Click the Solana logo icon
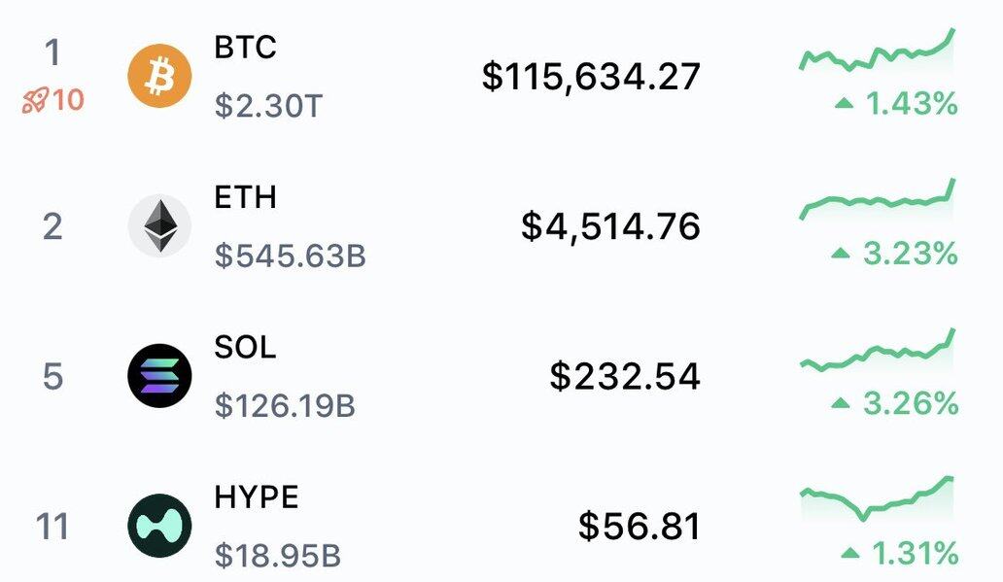Screen dimensions: 1003x582 pos(159,376)
